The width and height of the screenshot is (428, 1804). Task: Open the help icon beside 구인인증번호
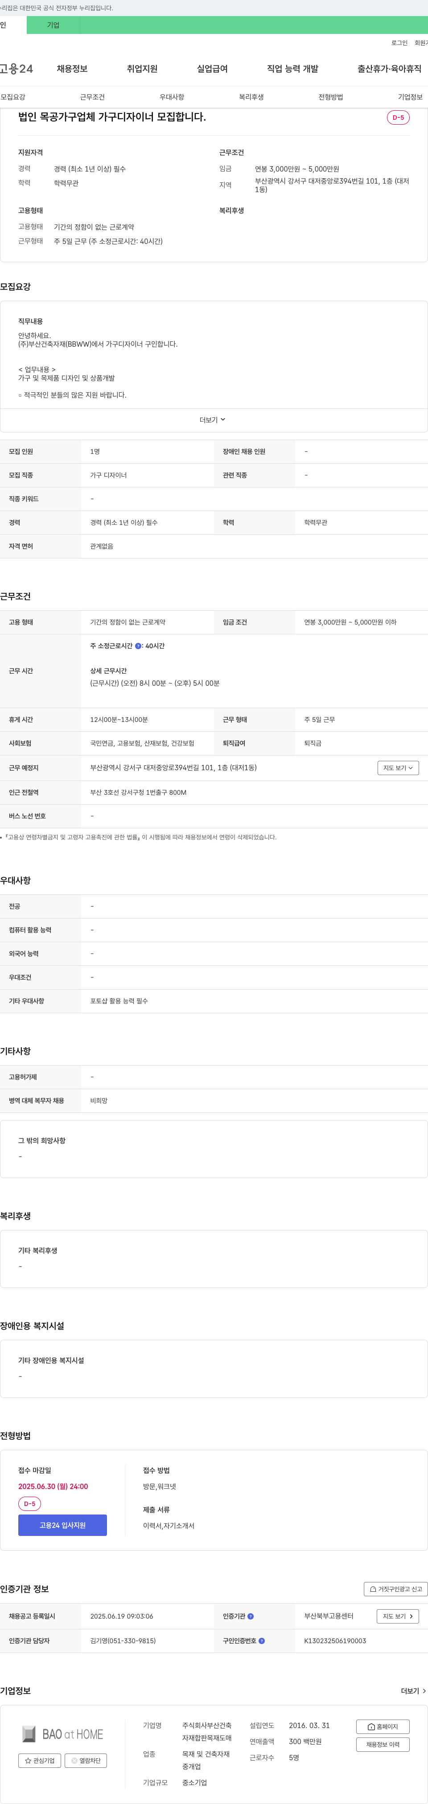[262, 1641]
